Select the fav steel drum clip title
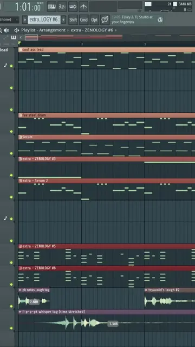Screen dimensions: 195x347 click(34, 115)
